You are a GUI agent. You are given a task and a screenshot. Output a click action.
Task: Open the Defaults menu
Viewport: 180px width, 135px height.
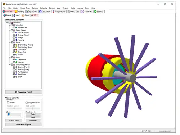44,8
